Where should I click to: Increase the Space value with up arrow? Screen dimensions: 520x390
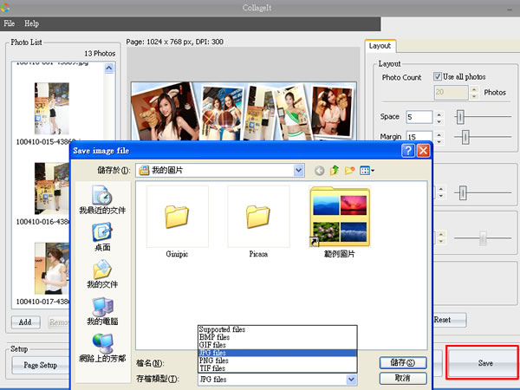click(439, 114)
